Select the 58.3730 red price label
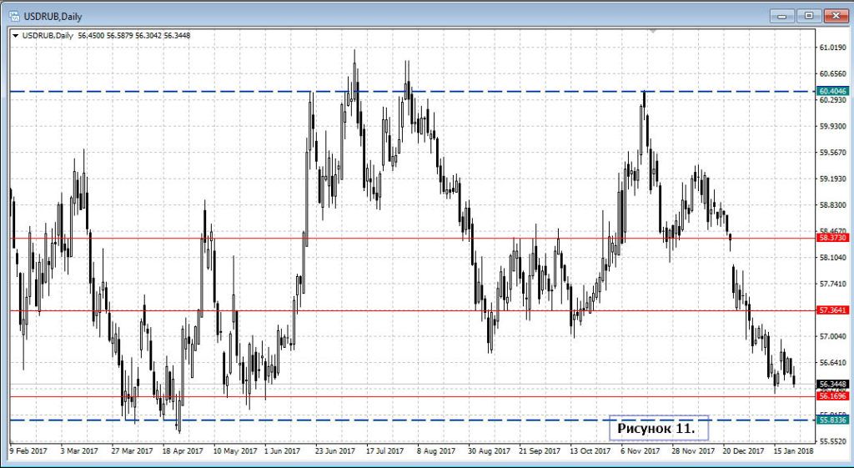This screenshot has height=468, width=854. pos(833,238)
